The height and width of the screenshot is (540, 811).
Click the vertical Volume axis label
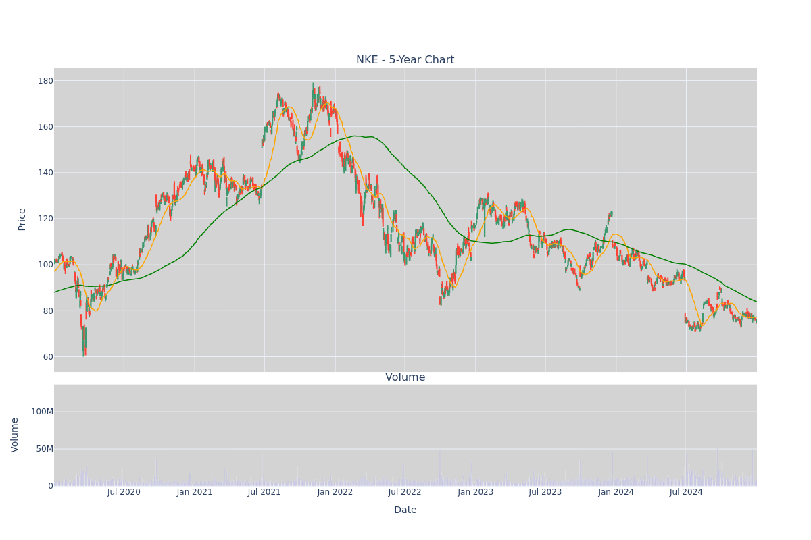coord(15,435)
